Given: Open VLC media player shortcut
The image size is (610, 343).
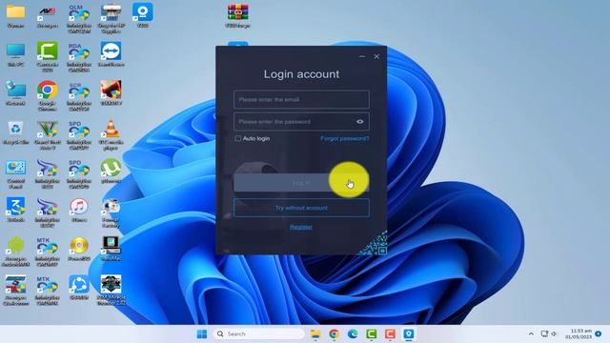Looking at the screenshot, I should pyautogui.click(x=111, y=135).
